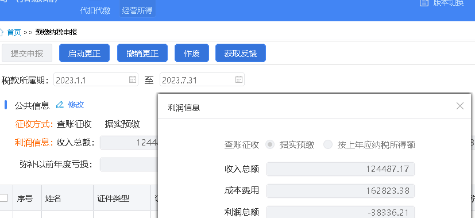Select the 据实预缴 radio button
This screenshot has height=218, width=475.
pos(269,144)
